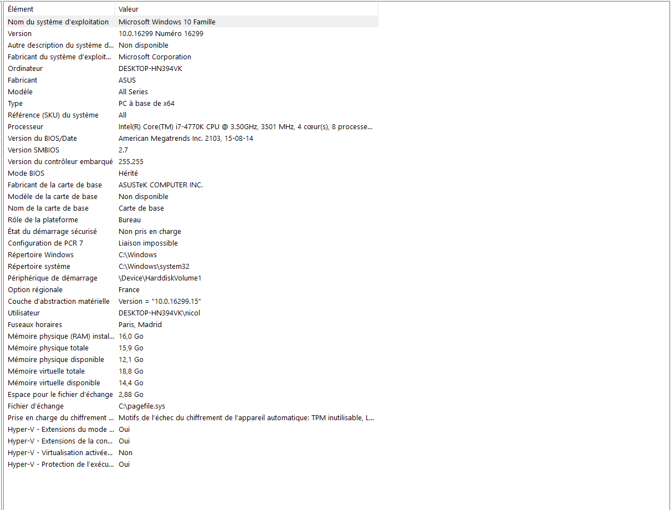Select the Version du BIOS/Date row
Screen dimensions: 671x510
click(192, 138)
